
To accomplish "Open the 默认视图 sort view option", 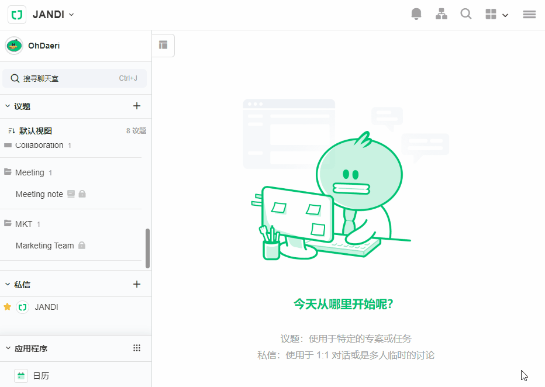I will tap(30, 130).
